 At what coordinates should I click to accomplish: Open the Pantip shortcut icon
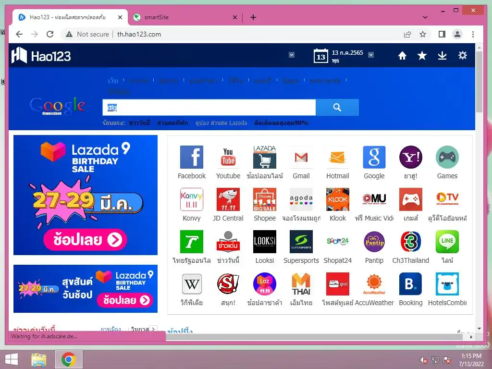(374, 242)
